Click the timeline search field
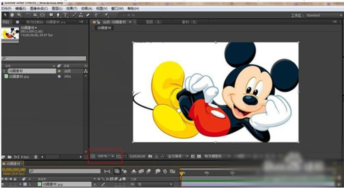 coord(65,171)
